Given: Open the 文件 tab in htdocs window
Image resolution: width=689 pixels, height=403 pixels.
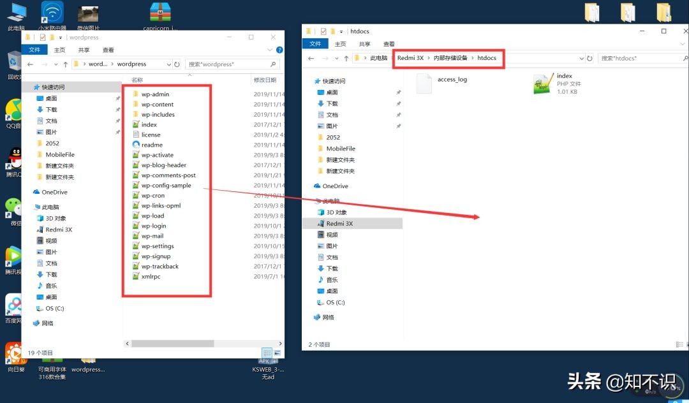Looking at the screenshot, I should pos(315,43).
